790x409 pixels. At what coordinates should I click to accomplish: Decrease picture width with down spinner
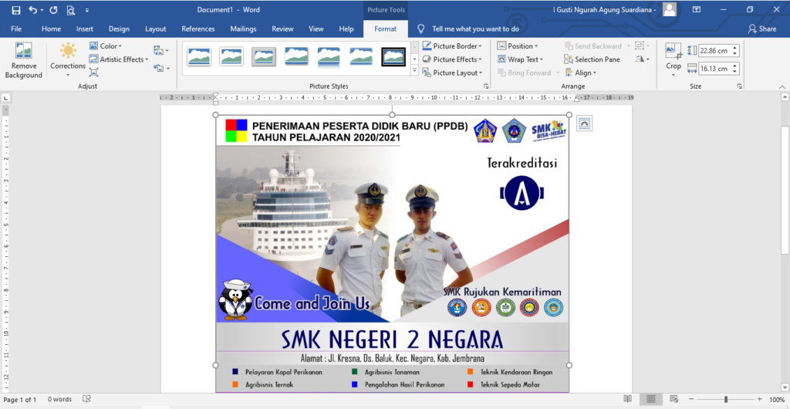pos(735,71)
